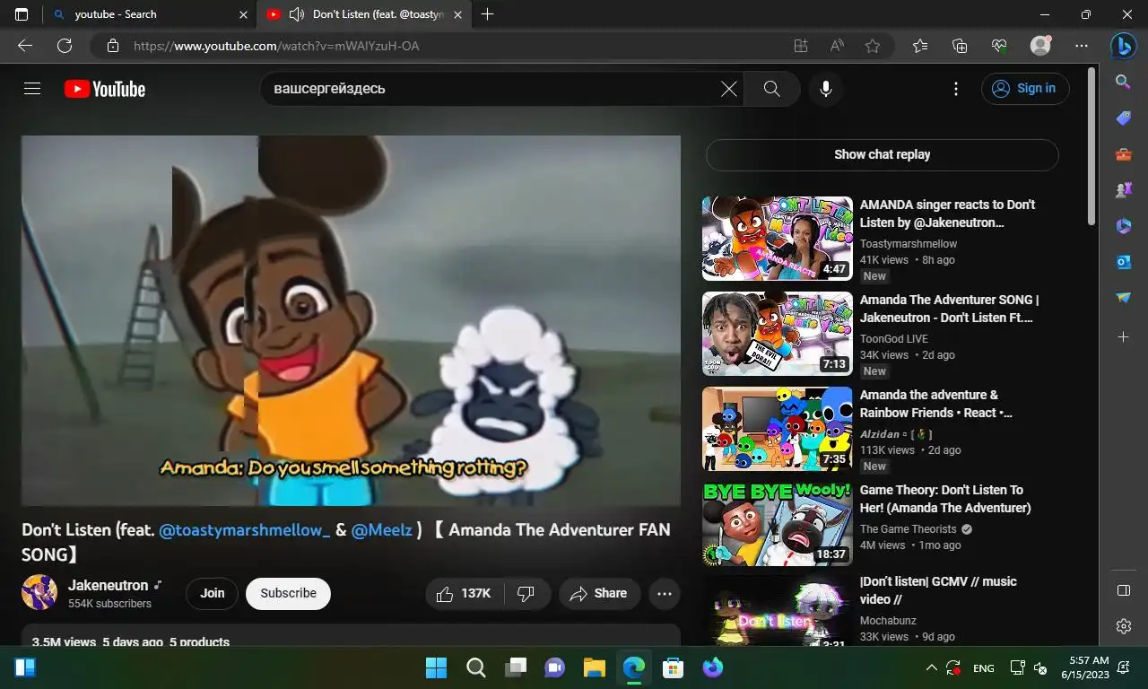Toggle Read aloud in address bar
This screenshot has width=1148, height=689.
click(837, 46)
